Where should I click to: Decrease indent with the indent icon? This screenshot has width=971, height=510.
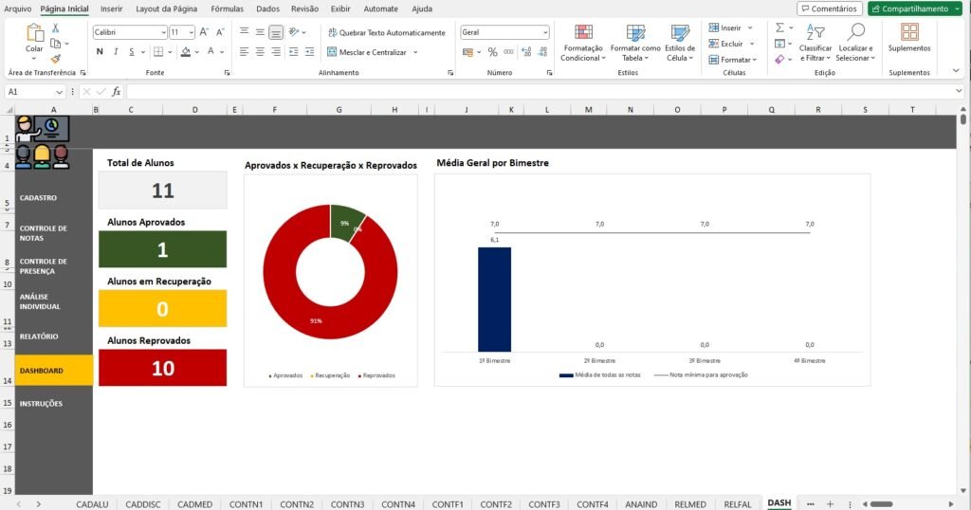click(294, 52)
